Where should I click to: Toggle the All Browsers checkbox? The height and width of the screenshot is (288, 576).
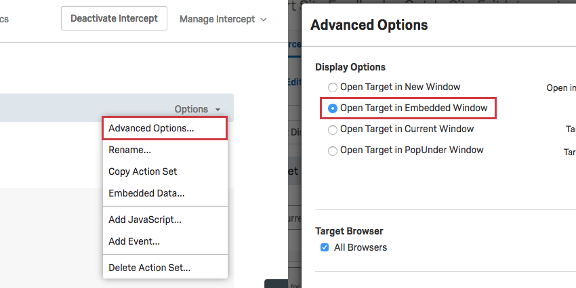coord(325,248)
